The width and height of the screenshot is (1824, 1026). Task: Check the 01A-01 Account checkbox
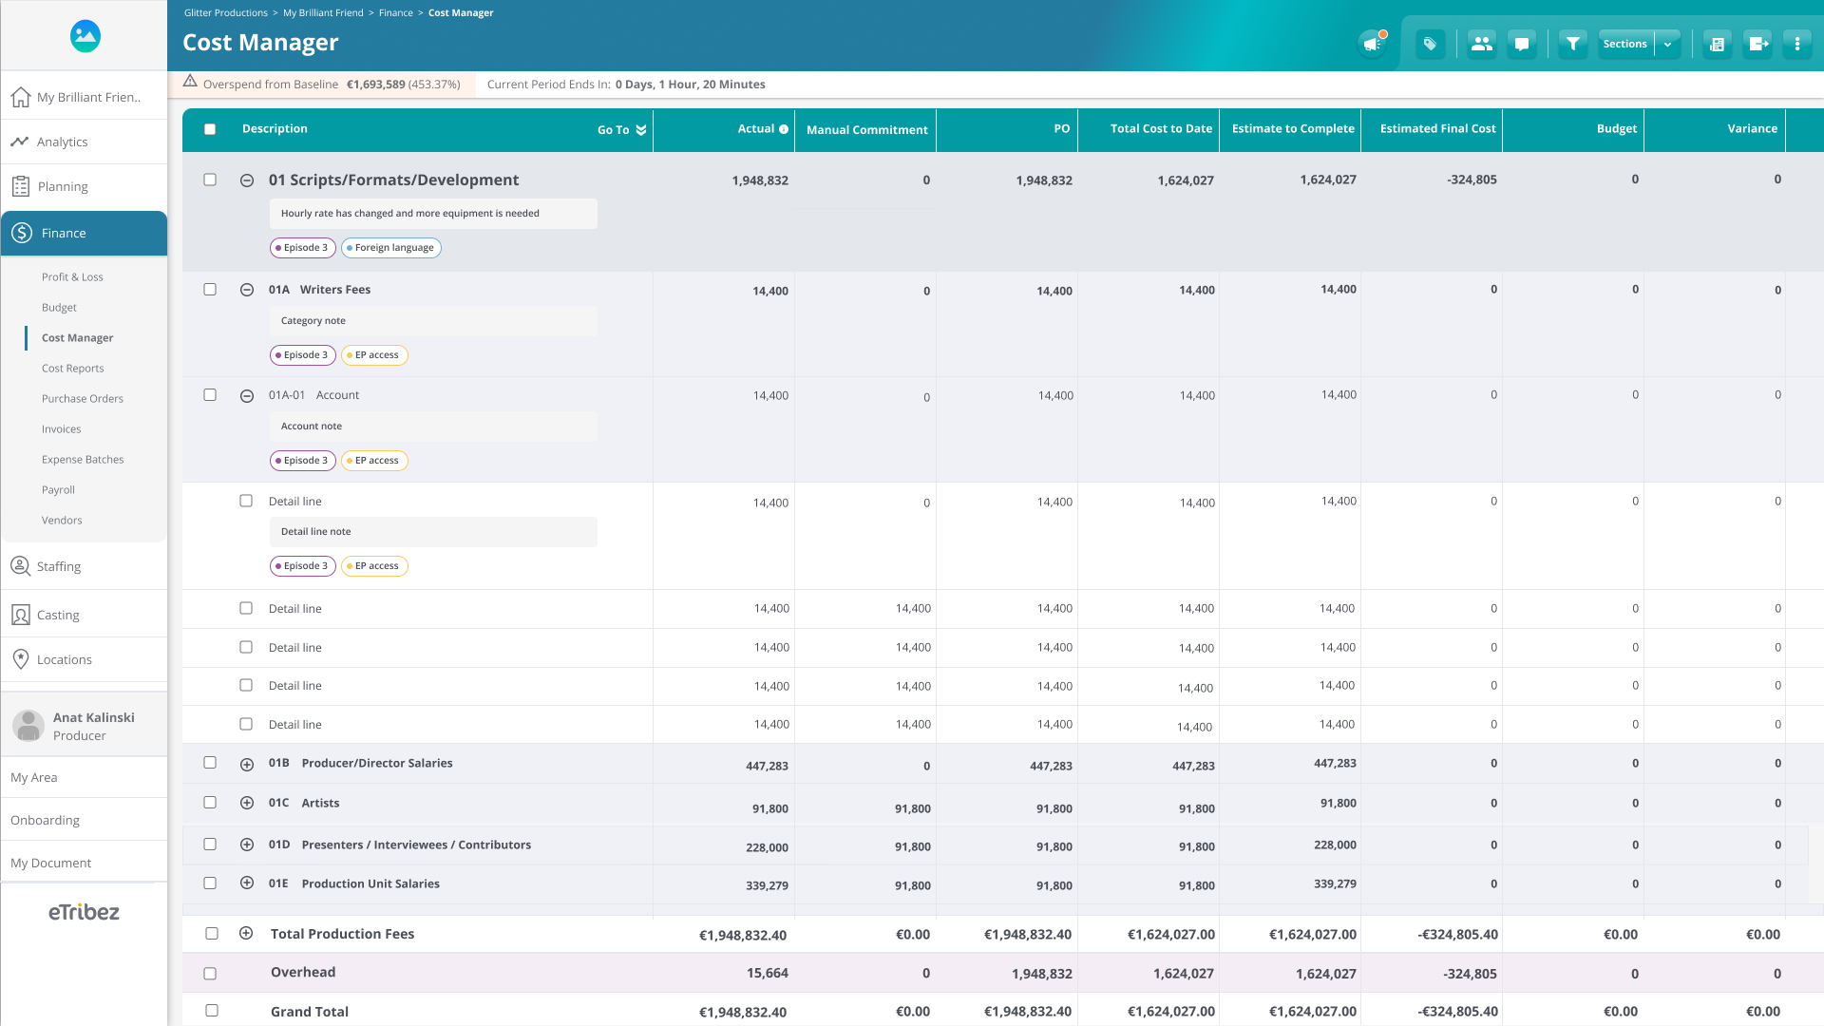(210, 395)
